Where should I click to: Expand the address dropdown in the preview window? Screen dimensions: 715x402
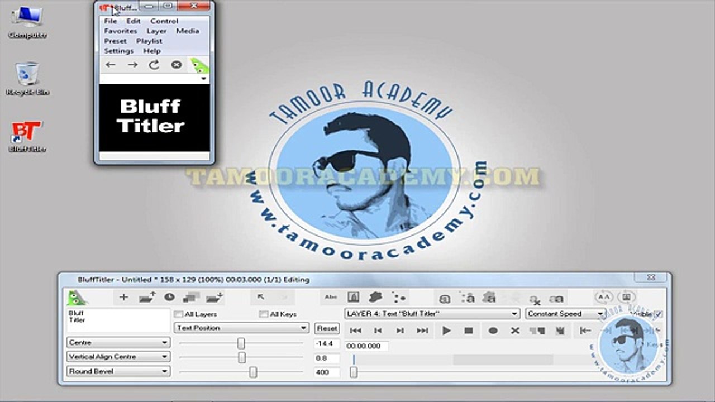click(x=203, y=79)
